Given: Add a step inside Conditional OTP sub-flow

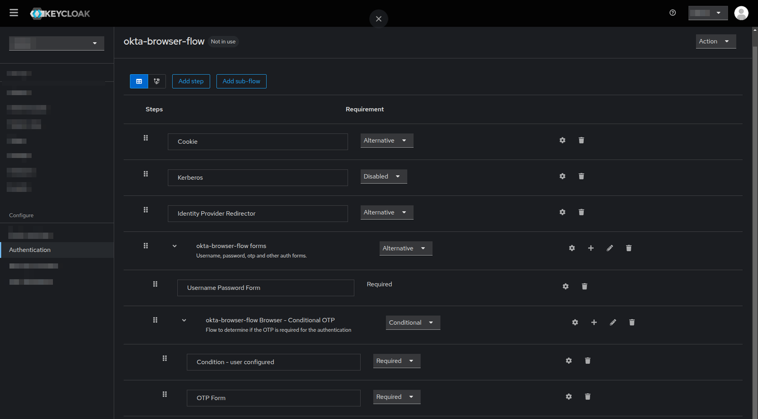Looking at the screenshot, I should coord(594,322).
